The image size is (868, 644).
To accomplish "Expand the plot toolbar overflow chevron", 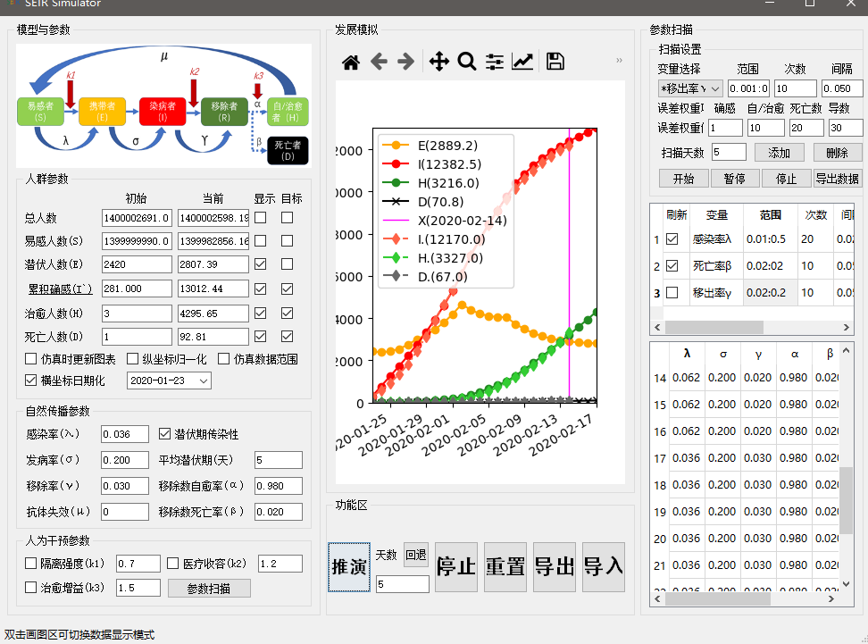I will [x=619, y=61].
